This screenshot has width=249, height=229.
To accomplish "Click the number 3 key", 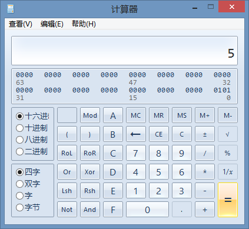I will (x=182, y=191).
